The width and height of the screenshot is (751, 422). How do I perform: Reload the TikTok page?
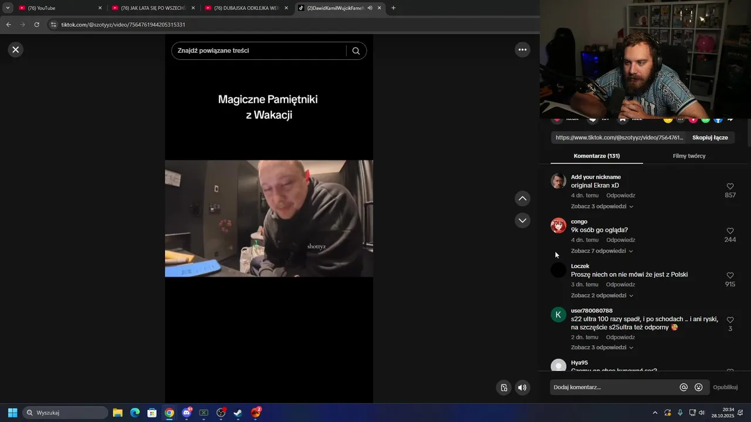36,25
